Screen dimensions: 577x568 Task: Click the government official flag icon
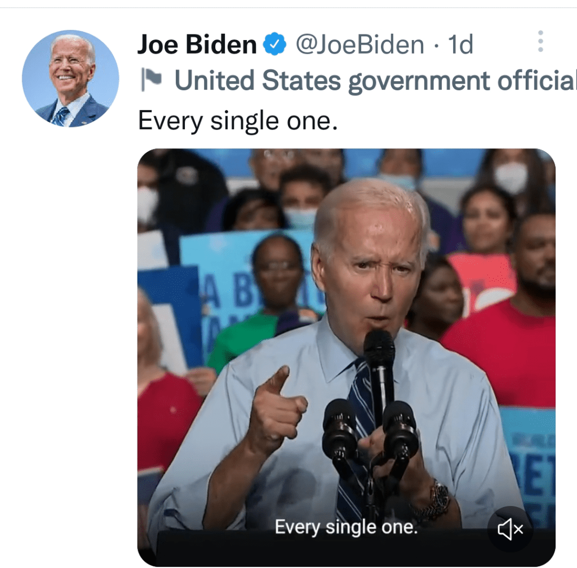[151, 80]
